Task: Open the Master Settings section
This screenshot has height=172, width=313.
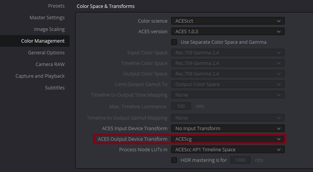Action: [x=47, y=17]
